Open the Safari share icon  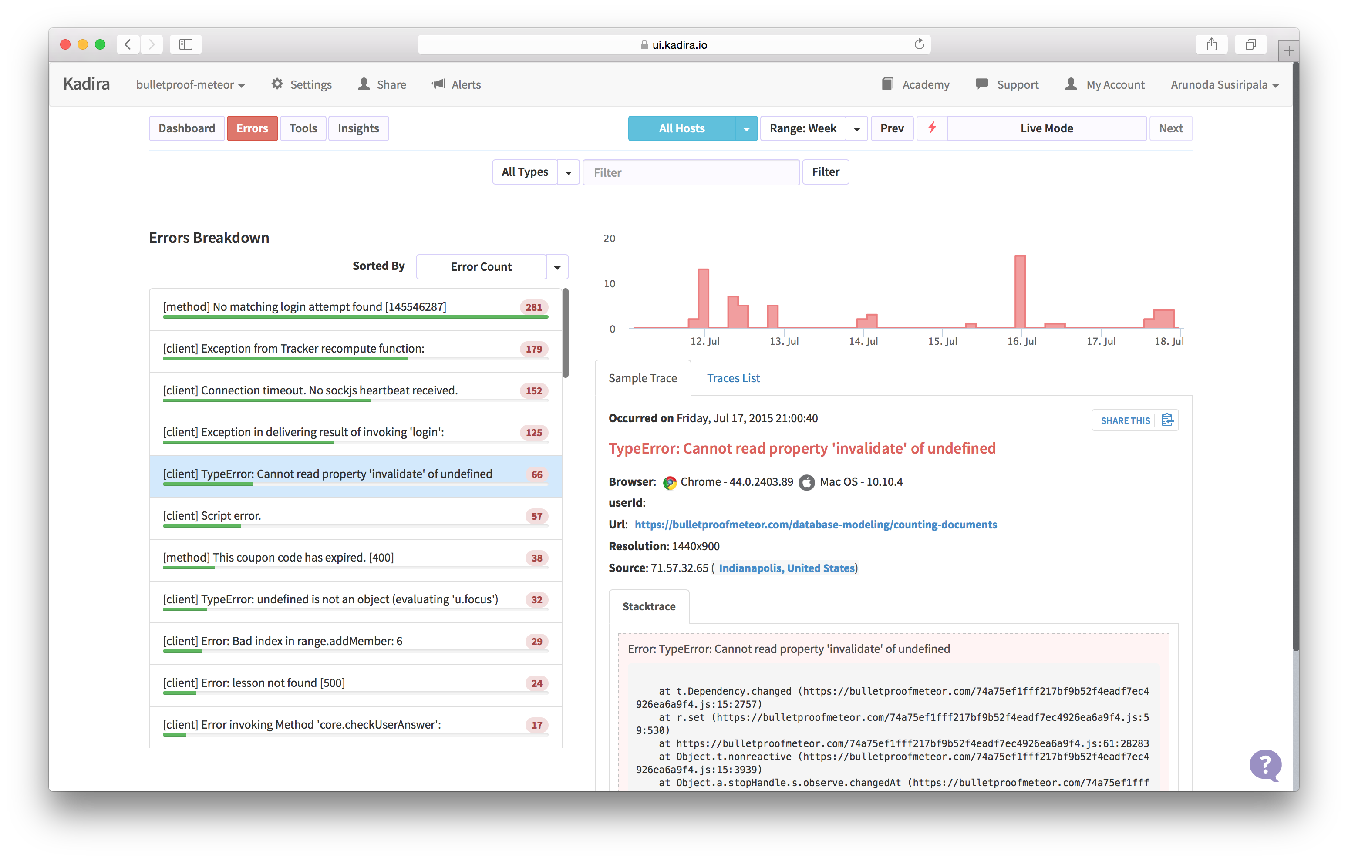click(1211, 44)
